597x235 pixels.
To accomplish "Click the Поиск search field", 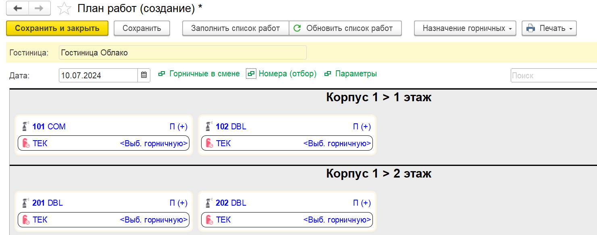I will (x=554, y=75).
